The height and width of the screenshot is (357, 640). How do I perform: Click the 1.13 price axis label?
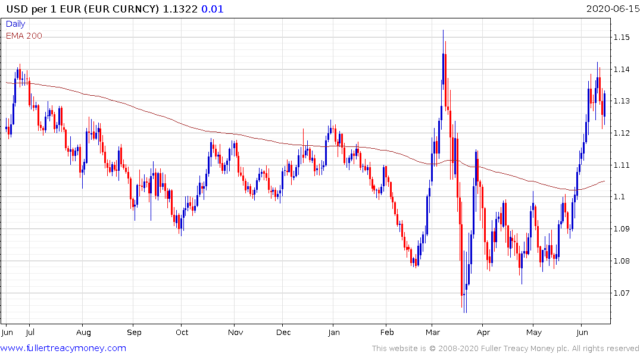coord(622,101)
